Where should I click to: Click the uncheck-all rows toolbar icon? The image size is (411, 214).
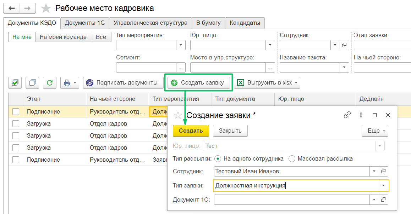click(32, 83)
